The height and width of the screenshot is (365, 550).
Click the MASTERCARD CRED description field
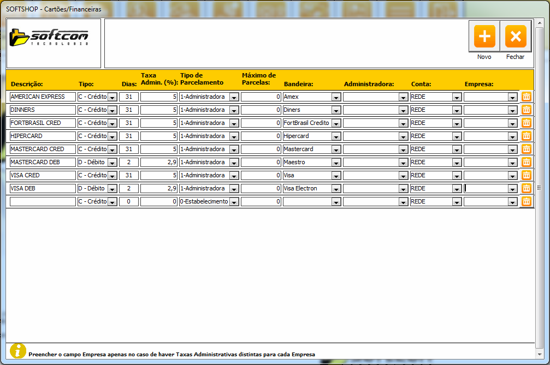[43, 149]
